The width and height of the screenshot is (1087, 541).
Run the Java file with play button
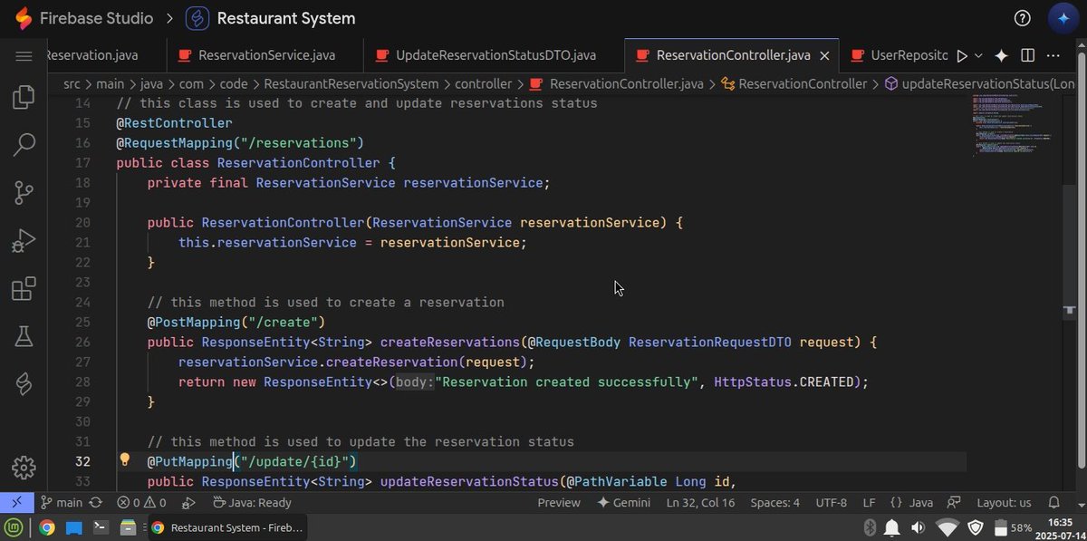tap(962, 55)
